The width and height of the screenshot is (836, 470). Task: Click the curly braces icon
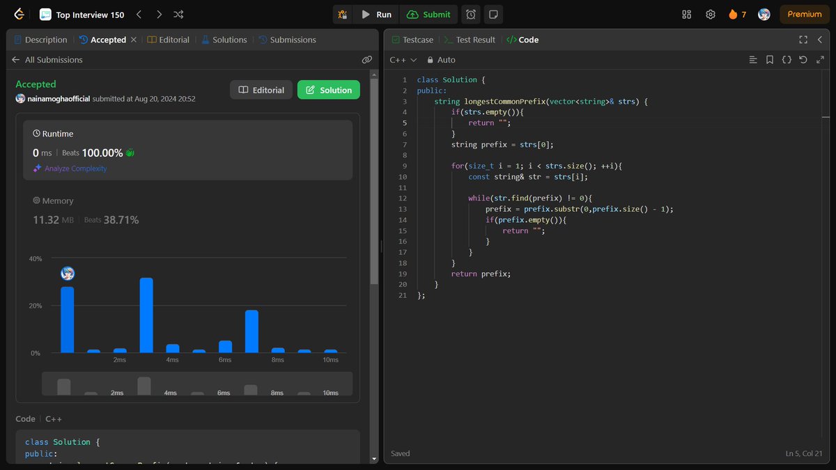point(787,60)
